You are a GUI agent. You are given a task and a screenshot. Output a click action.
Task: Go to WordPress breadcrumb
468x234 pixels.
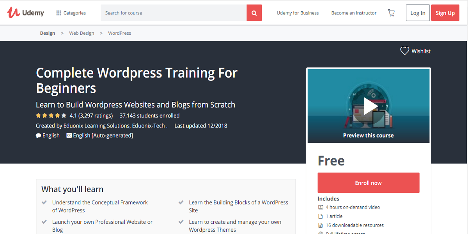[x=119, y=33]
